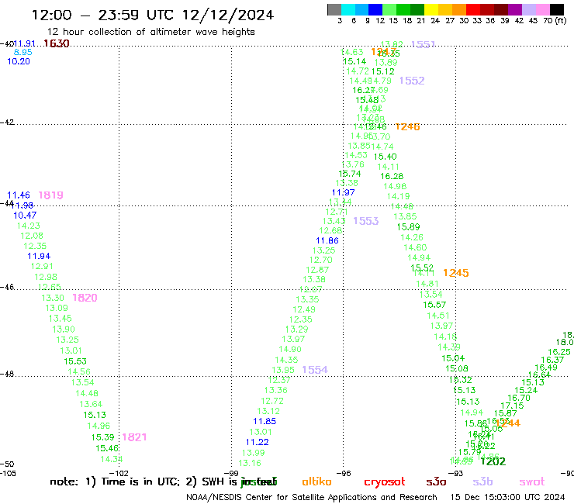This screenshot has height=504, width=574.
Task: Click the blue '11.86' wave height
Action: [327, 241]
